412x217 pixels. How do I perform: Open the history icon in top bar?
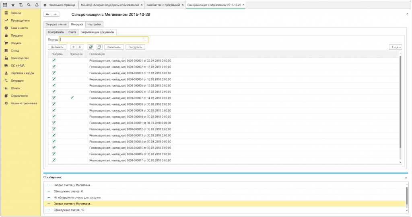(21, 5)
